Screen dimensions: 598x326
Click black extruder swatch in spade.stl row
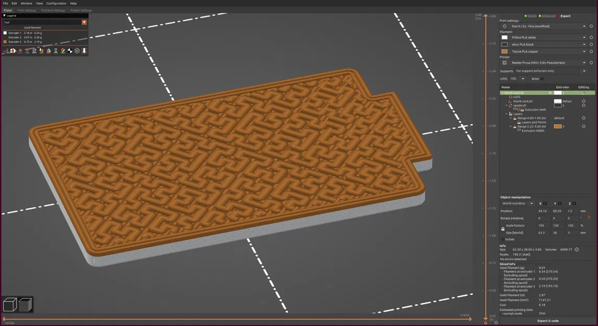click(558, 105)
